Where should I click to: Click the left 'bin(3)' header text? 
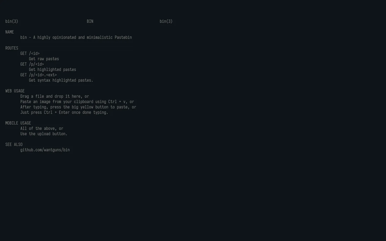tap(12, 21)
